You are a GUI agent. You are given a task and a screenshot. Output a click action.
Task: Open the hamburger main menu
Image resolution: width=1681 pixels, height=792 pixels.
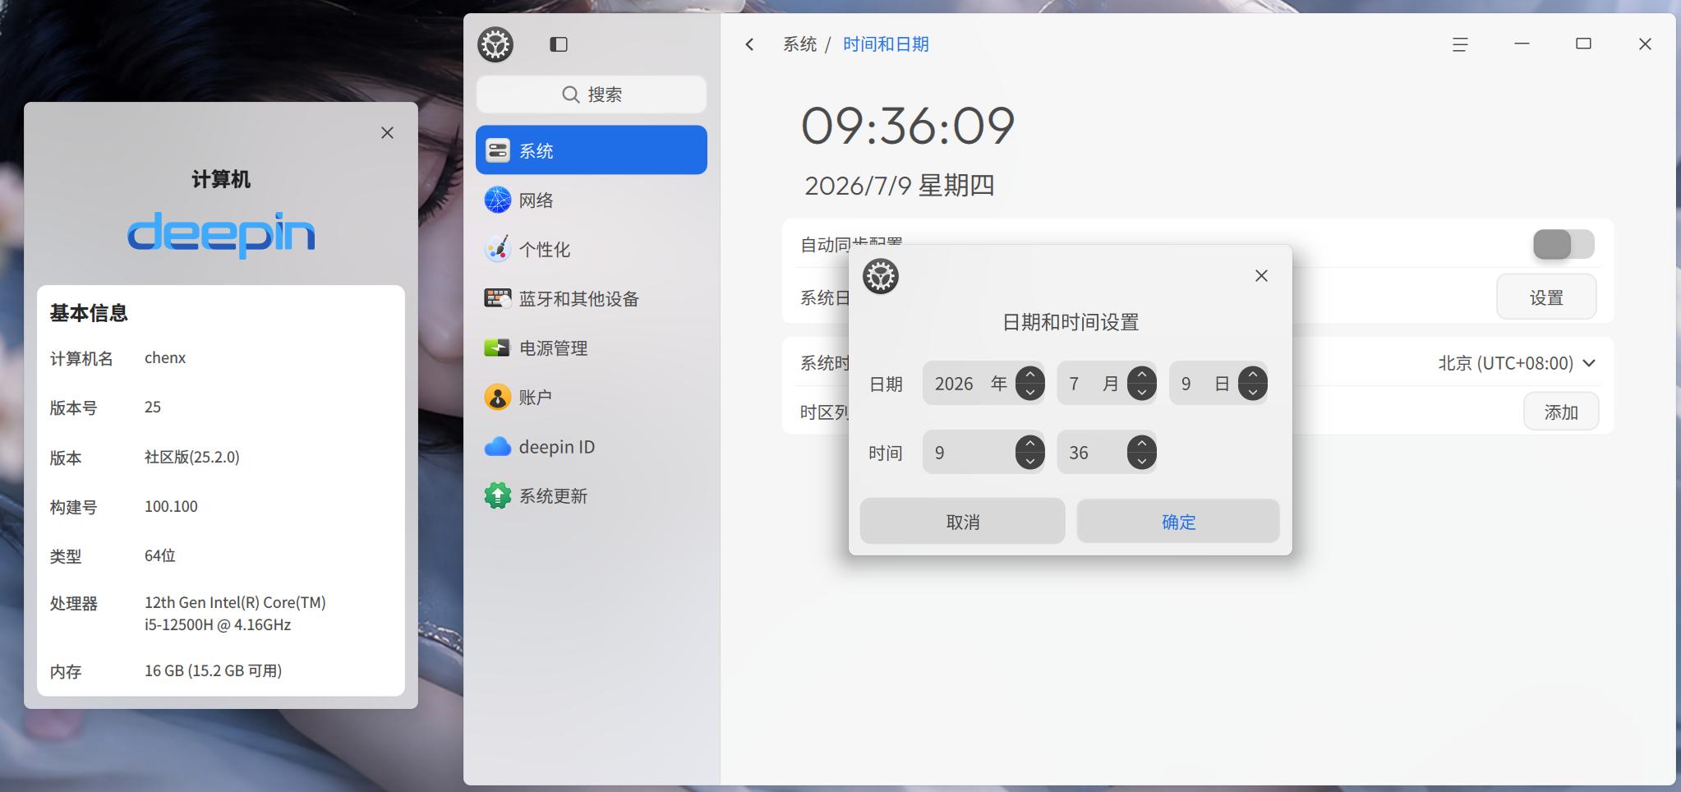coord(1460,44)
